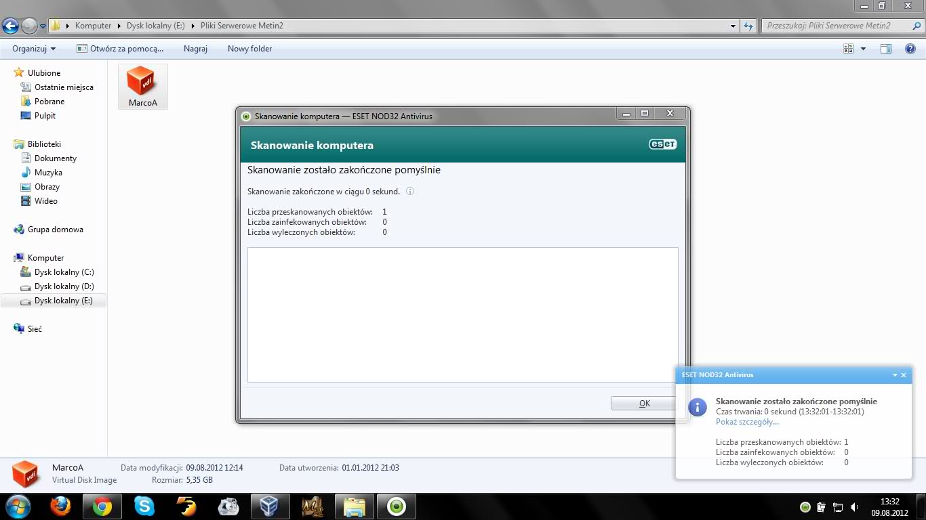Image resolution: width=926 pixels, height=520 pixels.
Task: Click OK in the ESET scan dialog
Action: pos(644,404)
